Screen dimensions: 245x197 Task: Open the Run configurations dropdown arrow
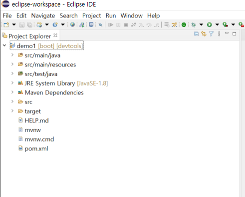[217, 24]
